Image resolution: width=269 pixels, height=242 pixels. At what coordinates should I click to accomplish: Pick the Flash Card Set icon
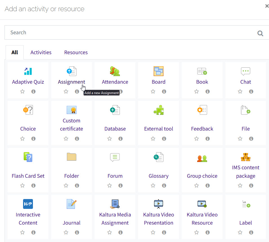(x=28, y=157)
